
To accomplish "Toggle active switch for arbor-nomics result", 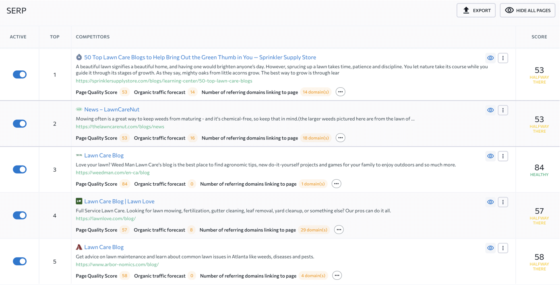I will coord(20,261).
